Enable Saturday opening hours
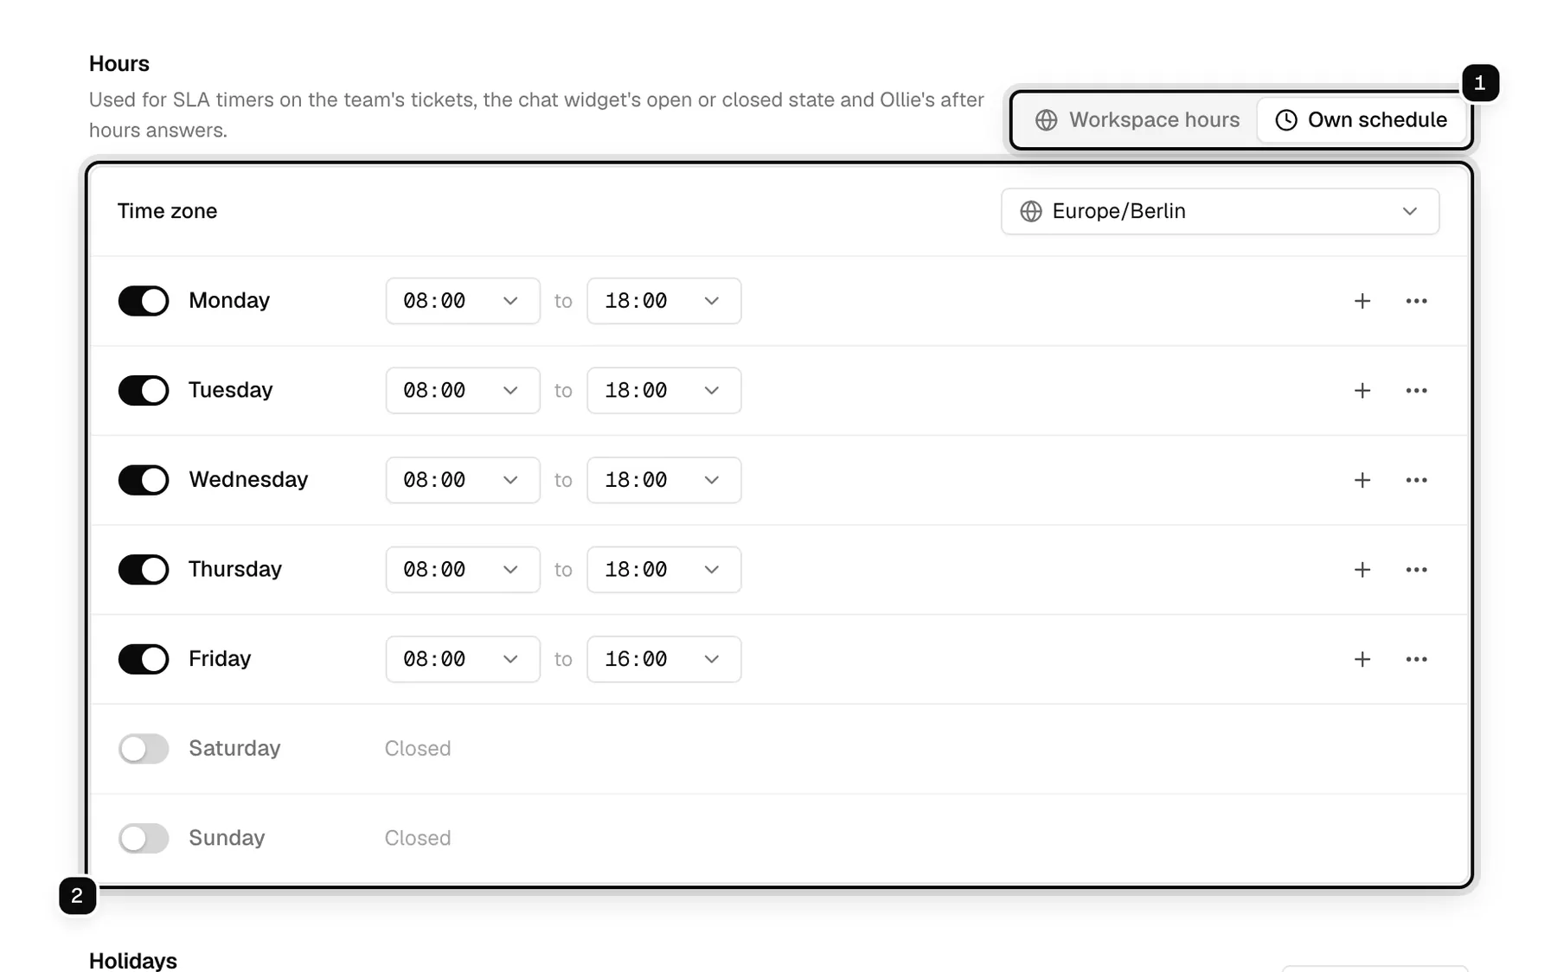1557x972 pixels. (144, 749)
